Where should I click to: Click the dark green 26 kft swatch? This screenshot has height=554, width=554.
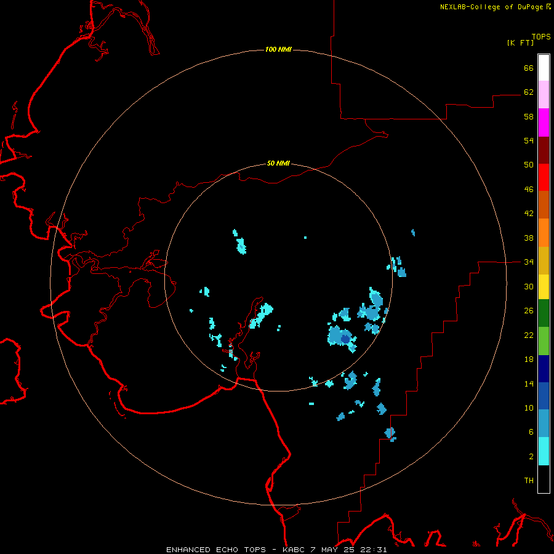click(544, 313)
